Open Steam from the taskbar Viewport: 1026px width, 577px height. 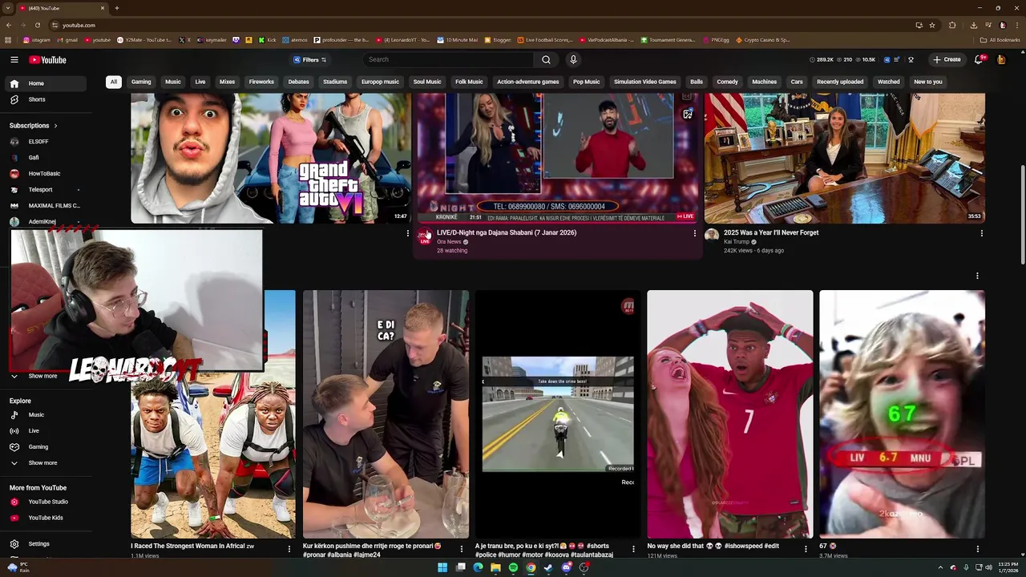[x=548, y=567]
